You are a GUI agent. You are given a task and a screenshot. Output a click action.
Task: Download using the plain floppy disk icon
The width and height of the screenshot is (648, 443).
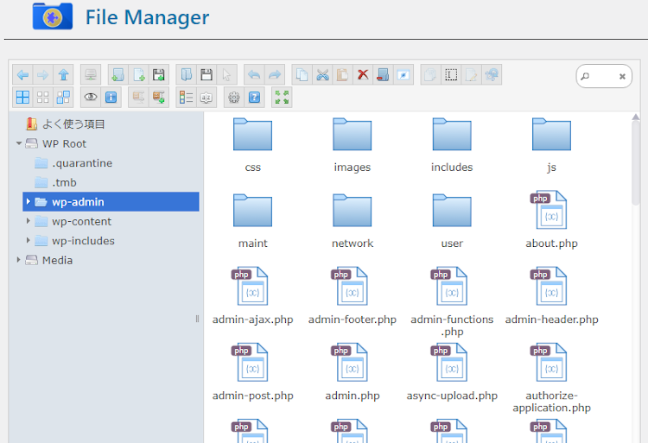[x=206, y=75]
